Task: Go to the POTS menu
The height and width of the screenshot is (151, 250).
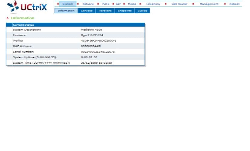Action: [x=105, y=4]
